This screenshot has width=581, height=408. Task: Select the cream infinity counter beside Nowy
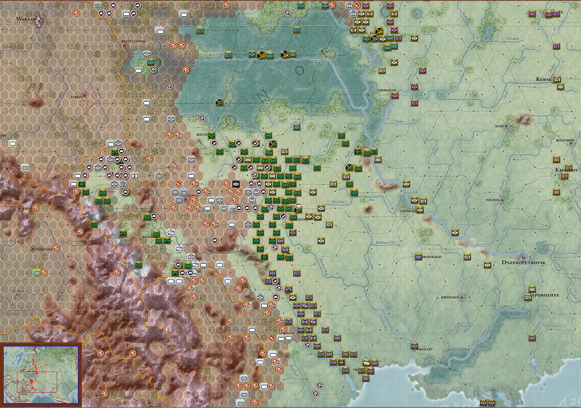click(x=25, y=168)
